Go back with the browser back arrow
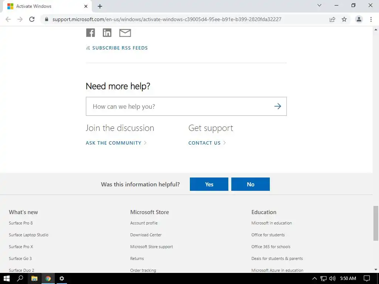This screenshot has height=284, width=379. click(8, 19)
